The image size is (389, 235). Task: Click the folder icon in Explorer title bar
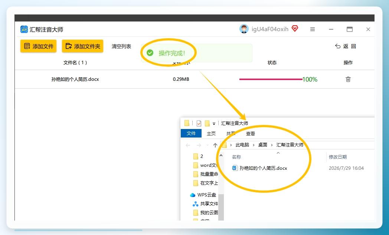(x=187, y=123)
